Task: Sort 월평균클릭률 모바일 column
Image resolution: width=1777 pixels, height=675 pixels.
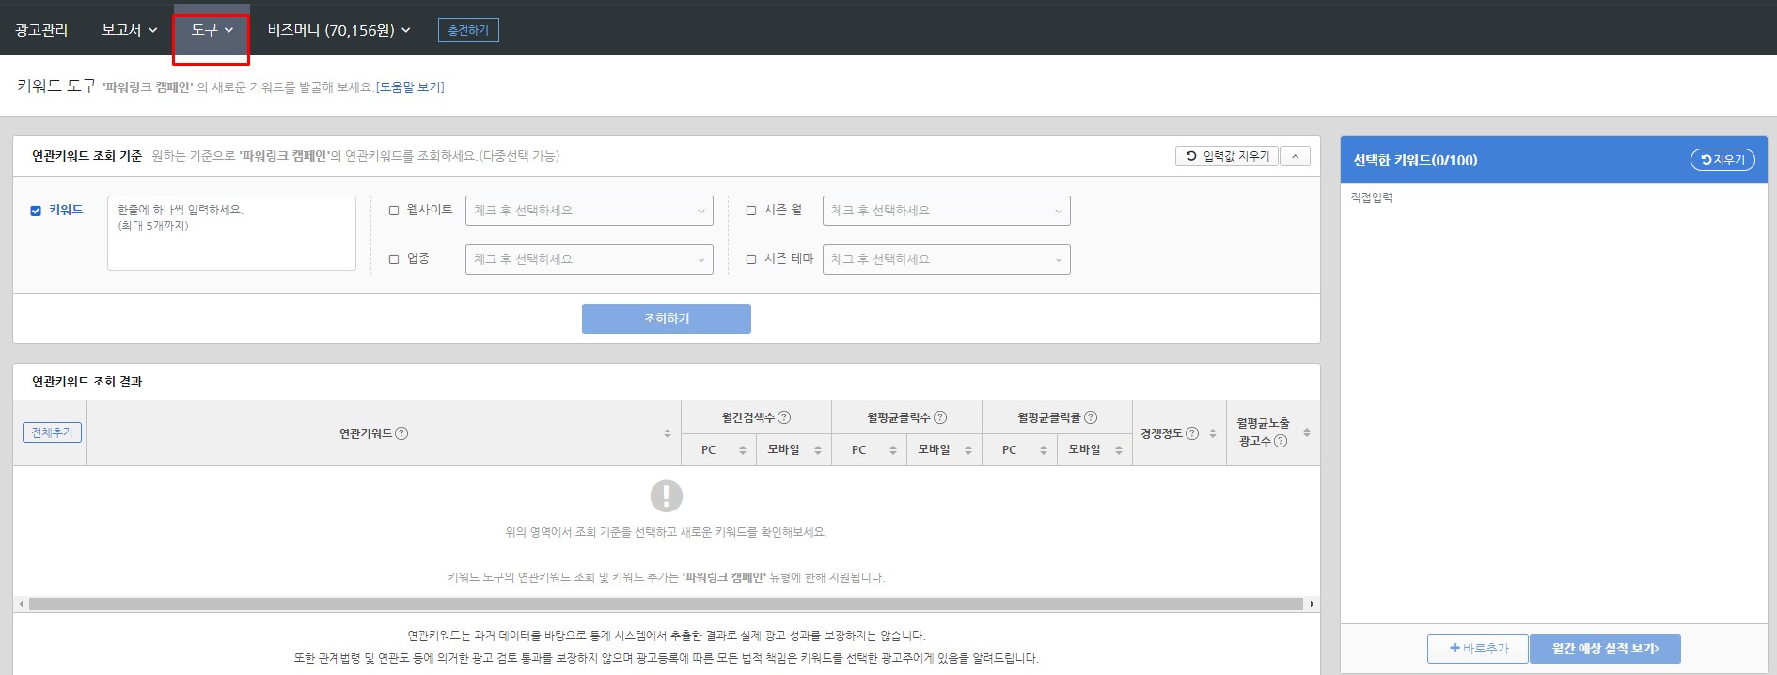Action: coord(1119,450)
